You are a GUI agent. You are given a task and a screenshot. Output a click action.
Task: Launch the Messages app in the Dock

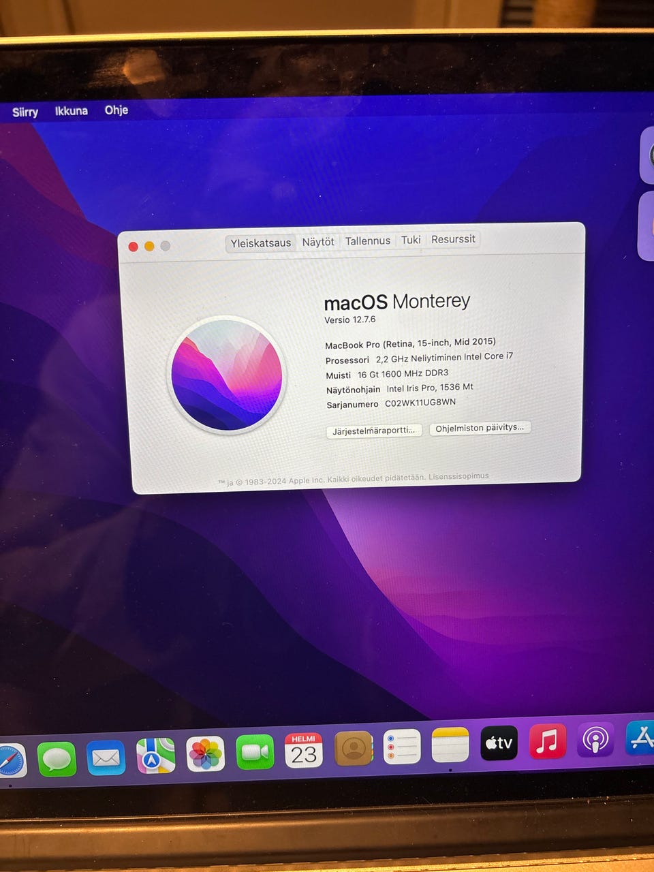click(57, 759)
